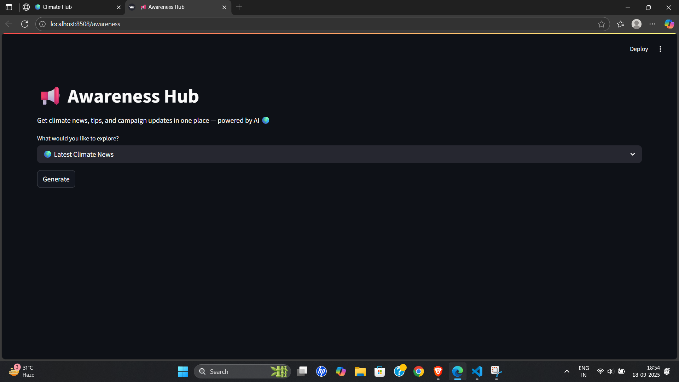This screenshot has width=679, height=382.
Task: Open browser profile avatar
Action: (x=637, y=24)
